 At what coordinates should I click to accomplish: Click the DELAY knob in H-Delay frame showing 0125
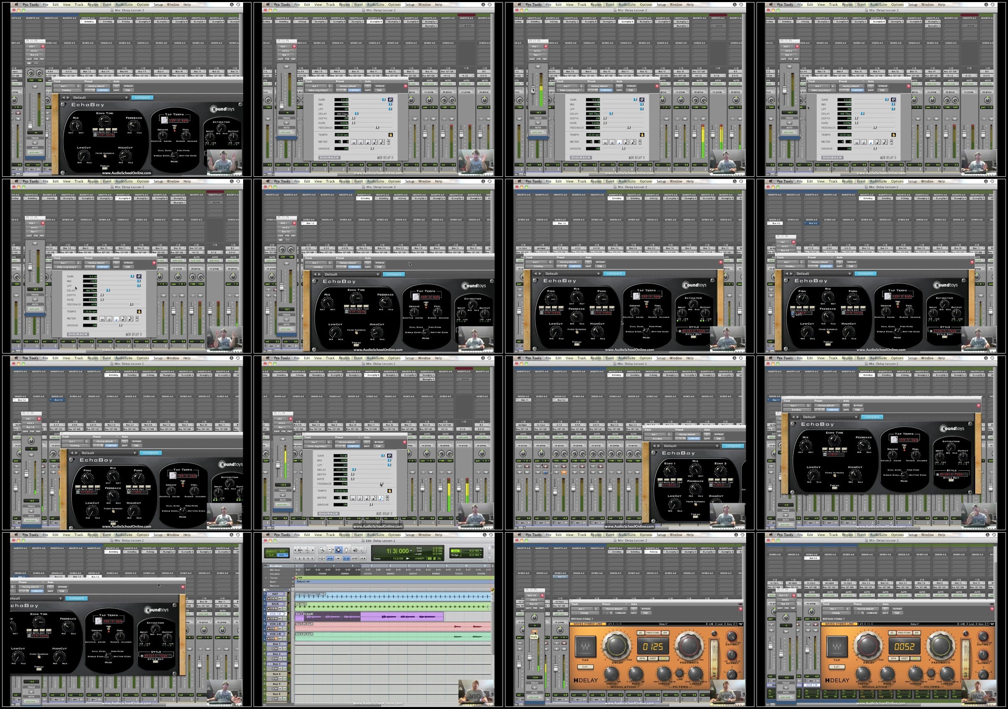(x=617, y=647)
